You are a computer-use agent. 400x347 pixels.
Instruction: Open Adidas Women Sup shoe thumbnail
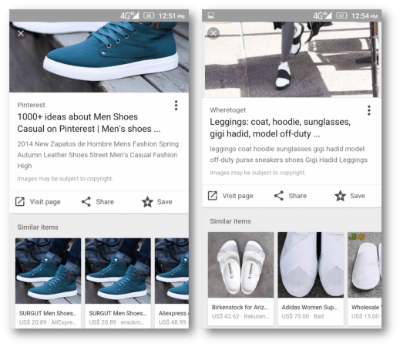pos(311,265)
